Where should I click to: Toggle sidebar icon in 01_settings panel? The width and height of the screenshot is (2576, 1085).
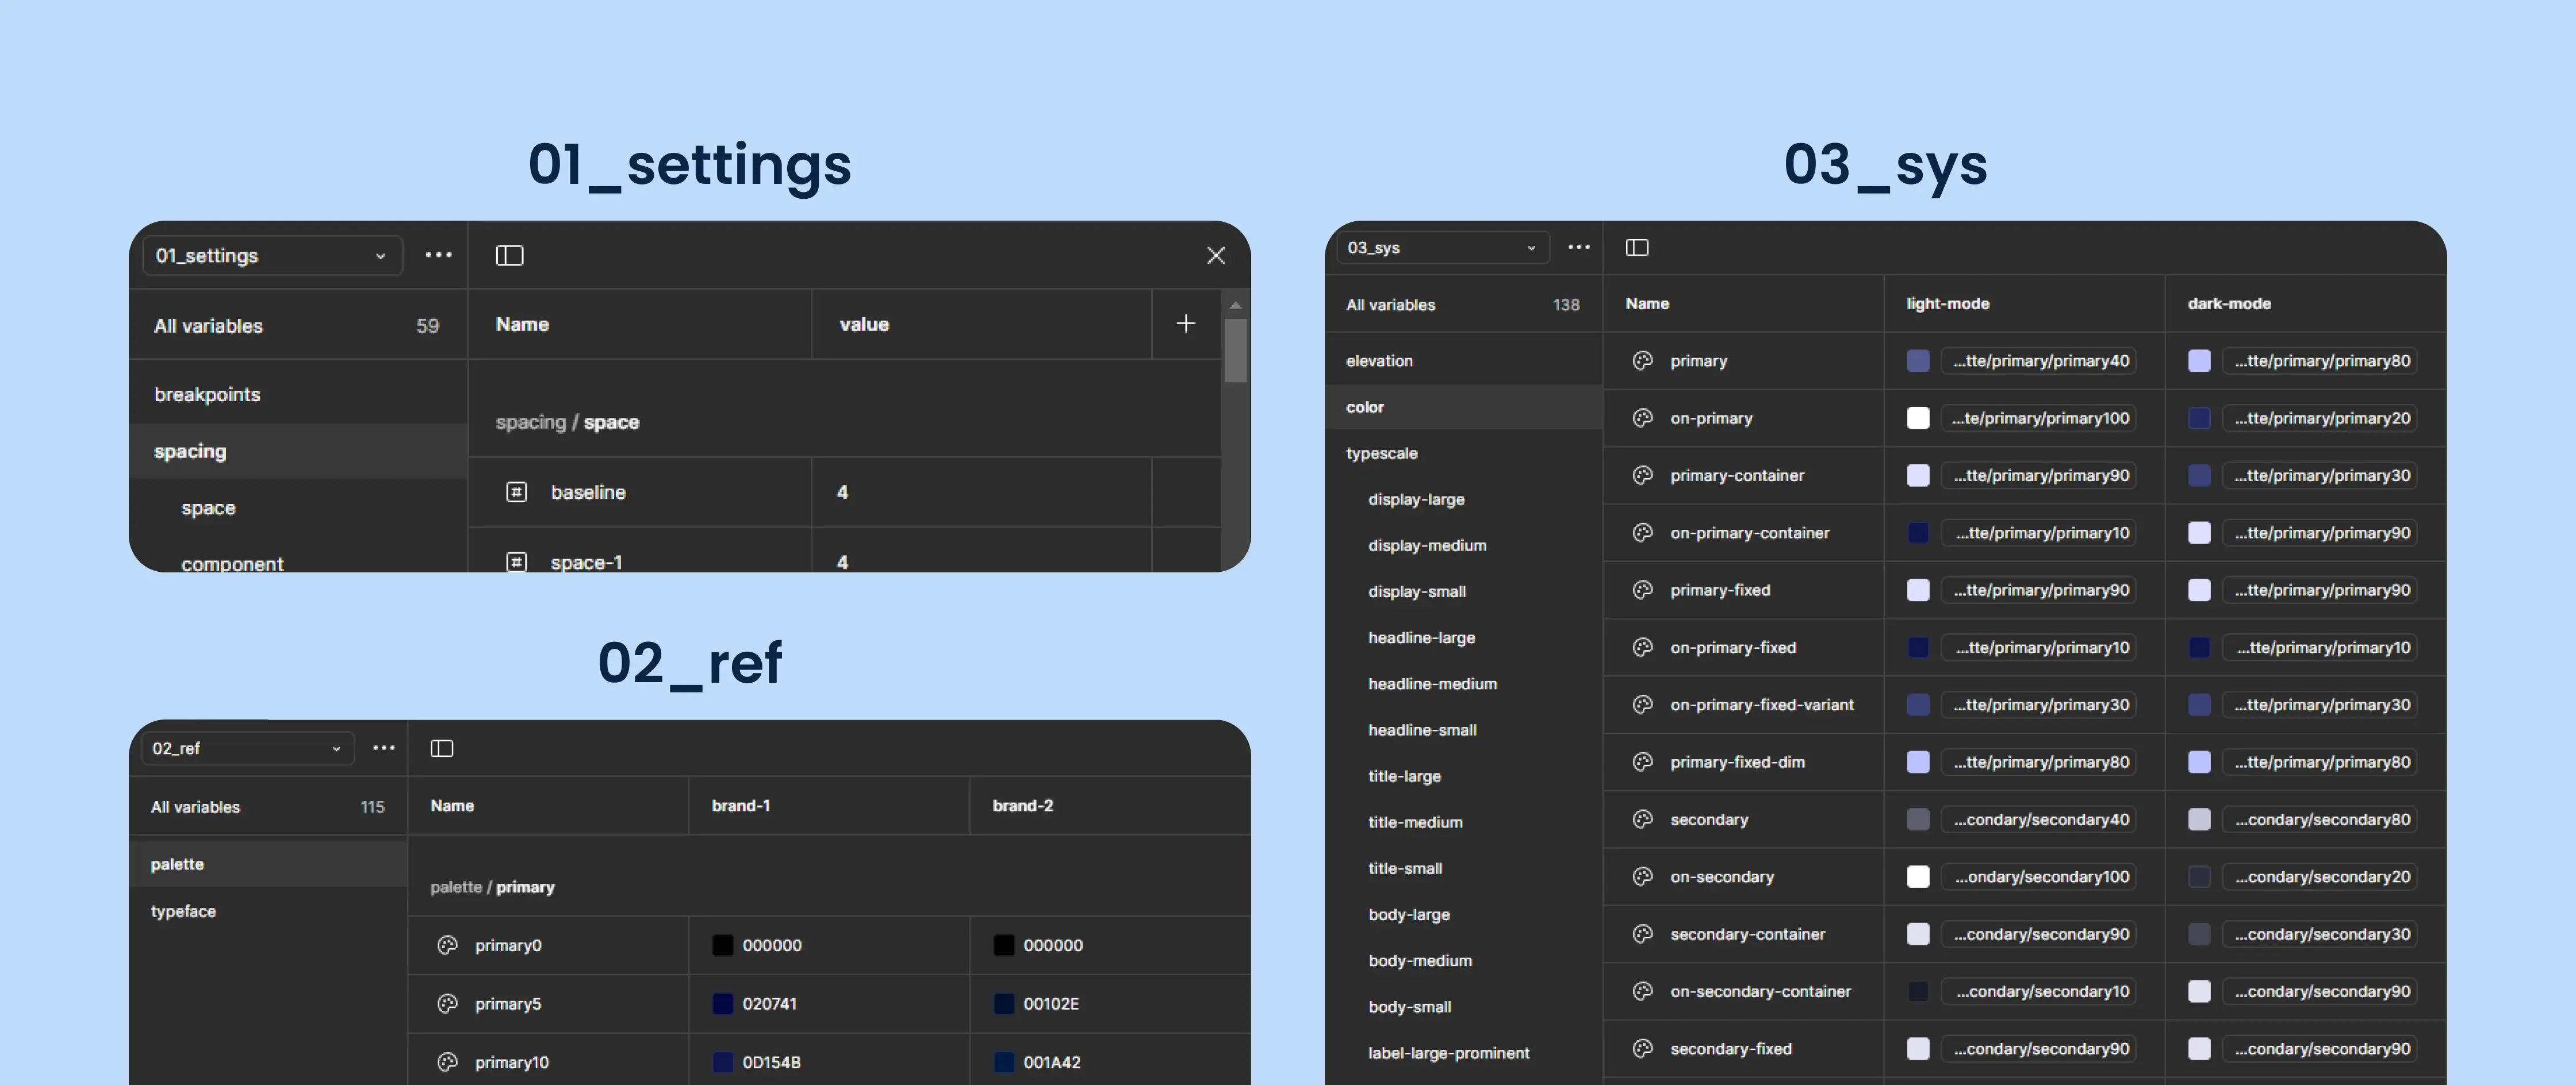510,256
